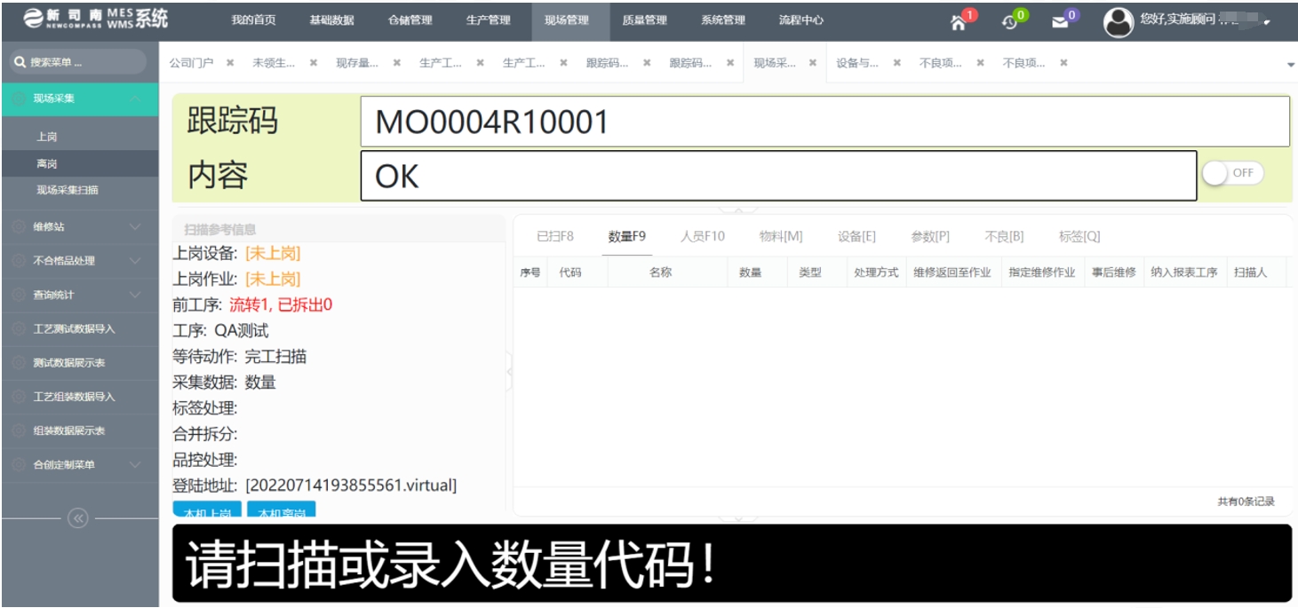Open the 系统管理 top menu
Screen dimensions: 1298x608
[x=722, y=20]
